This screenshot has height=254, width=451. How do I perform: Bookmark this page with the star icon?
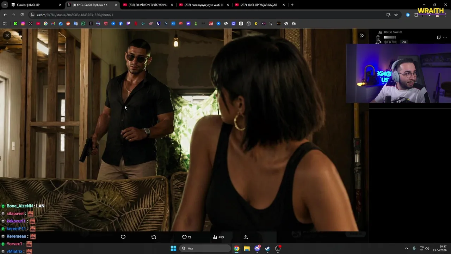(x=396, y=15)
